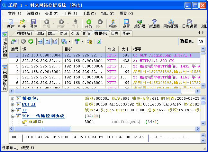Click the export packets icon in packet toolbar

click(14, 41)
